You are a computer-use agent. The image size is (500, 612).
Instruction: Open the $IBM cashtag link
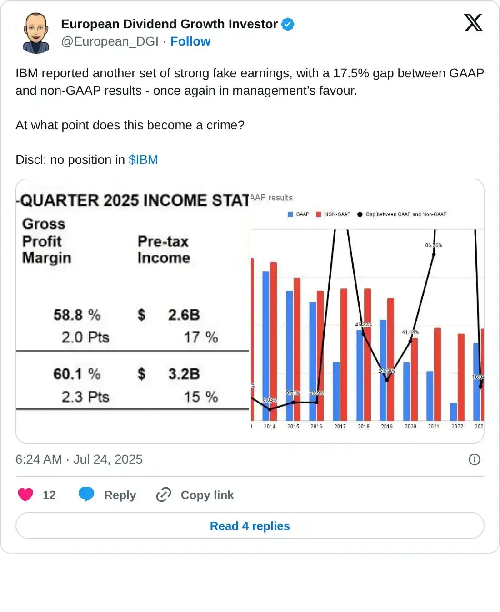[x=143, y=160]
